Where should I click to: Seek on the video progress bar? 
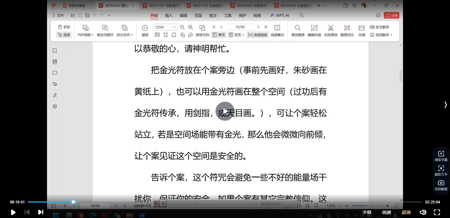[x=225, y=202]
